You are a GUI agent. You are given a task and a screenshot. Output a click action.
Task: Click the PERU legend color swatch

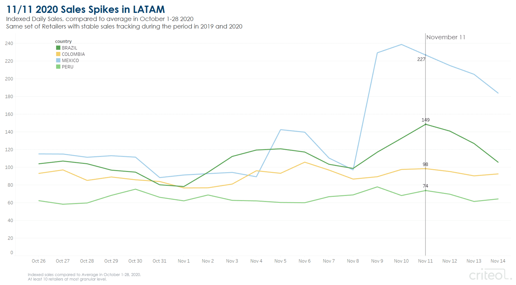coord(58,67)
